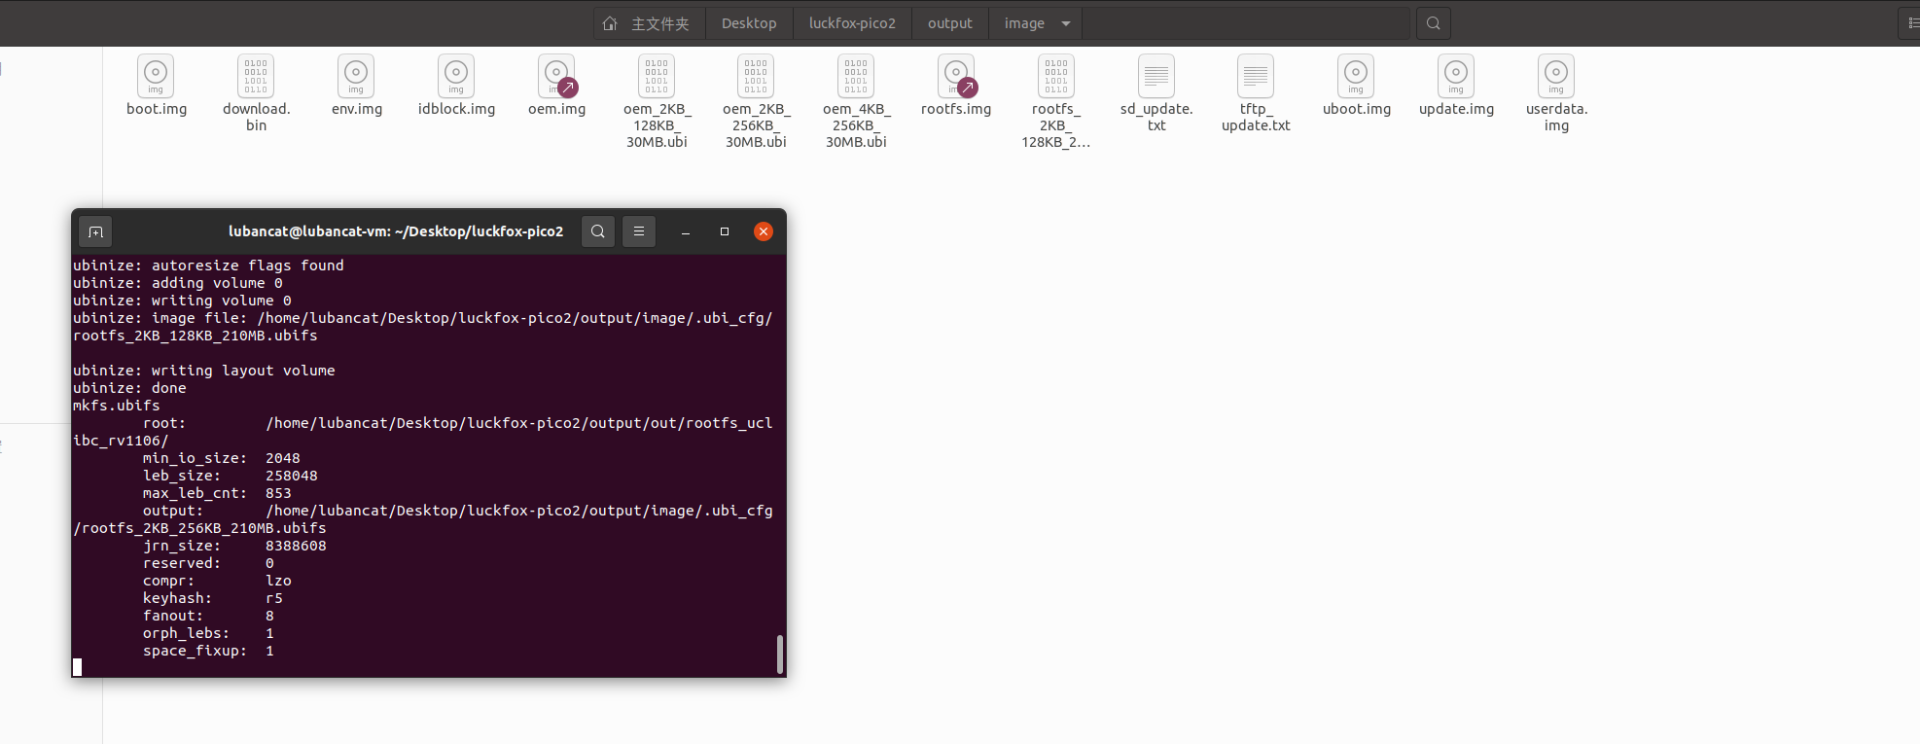Viewport: 1920px width, 744px height.
Task: Click the terminal vertical scrollbar
Action: click(x=780, y=654)
